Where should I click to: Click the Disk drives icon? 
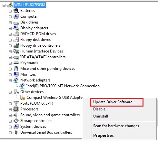pyautogui.click(x=16, y=23)
